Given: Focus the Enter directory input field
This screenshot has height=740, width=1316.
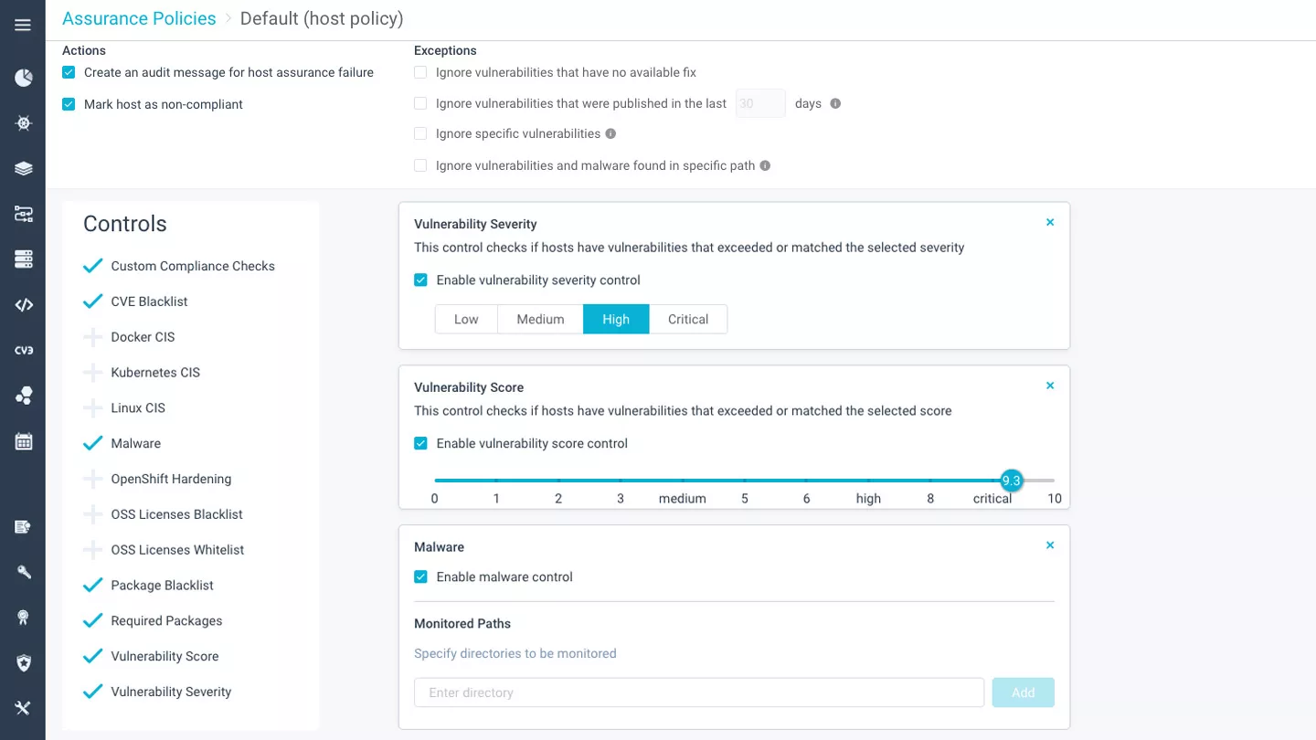Looking at the screenshot, I should (699, 692).
